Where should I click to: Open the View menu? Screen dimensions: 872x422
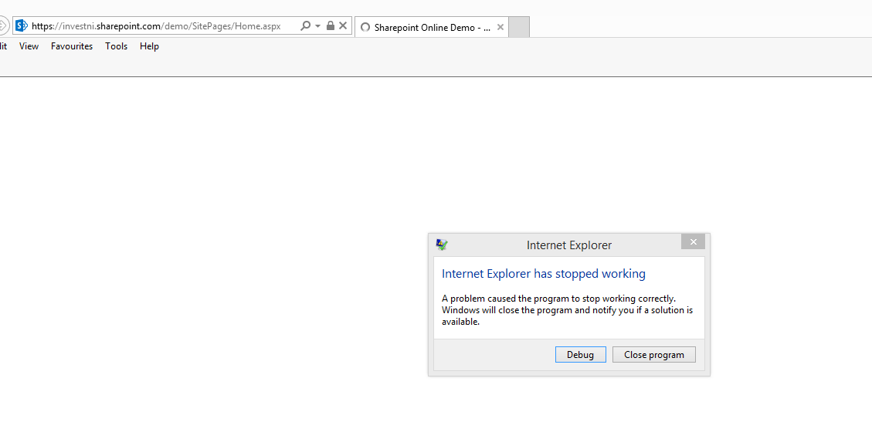click(x=29, y=46)
